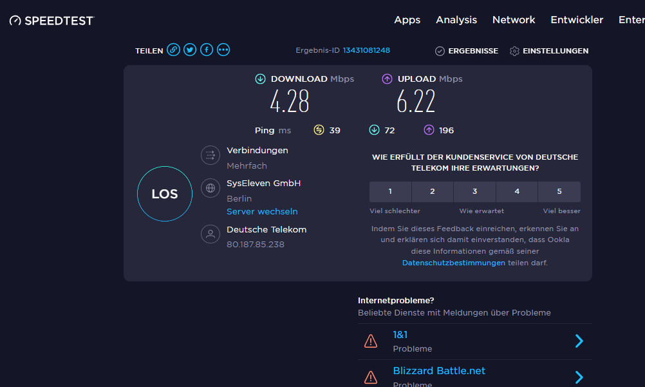Start test with LOS button

point(165,194)
